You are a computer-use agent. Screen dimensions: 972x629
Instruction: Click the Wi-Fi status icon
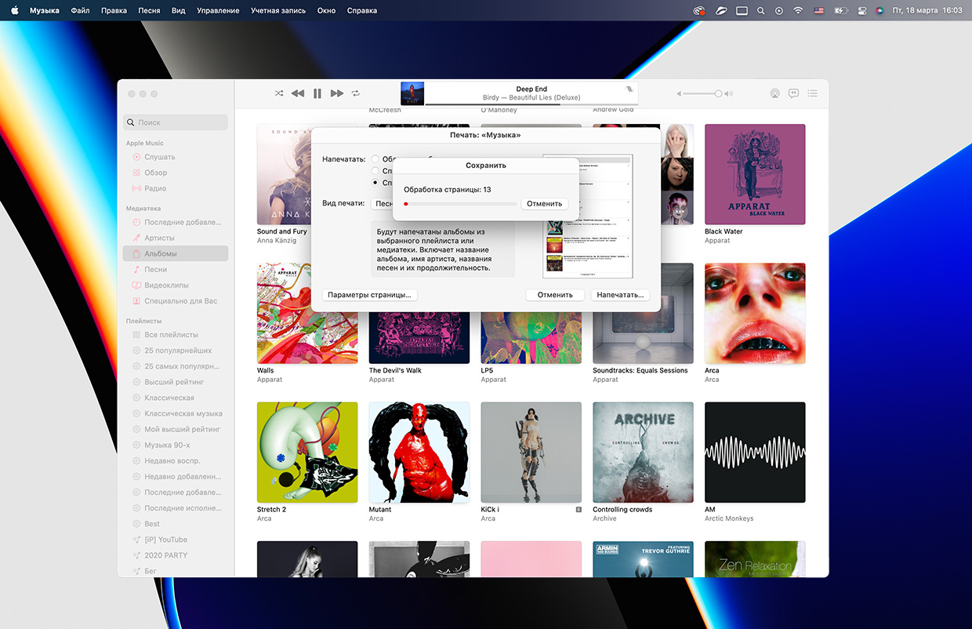799,11
